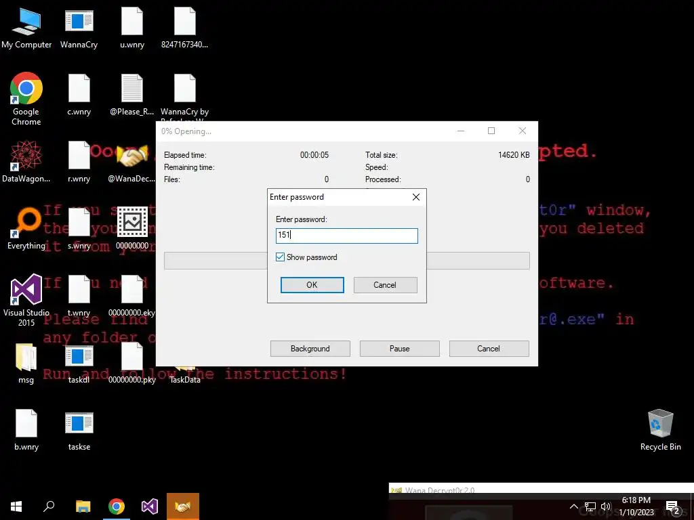The width and height of the screenshot is (694, 520).
Task: Cancel the Enter password dialog
Action: 385,285
